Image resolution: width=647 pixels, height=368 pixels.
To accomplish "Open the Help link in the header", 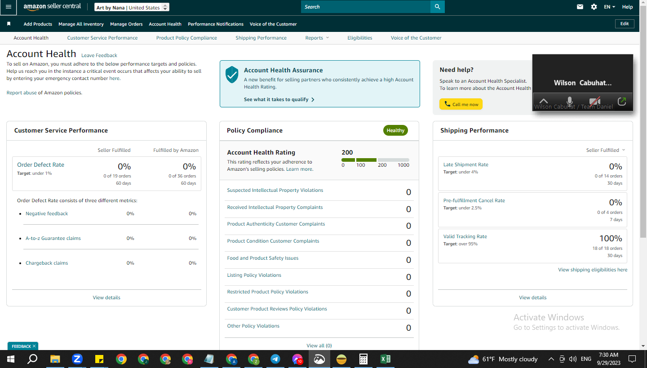I will tap(627, 7).
